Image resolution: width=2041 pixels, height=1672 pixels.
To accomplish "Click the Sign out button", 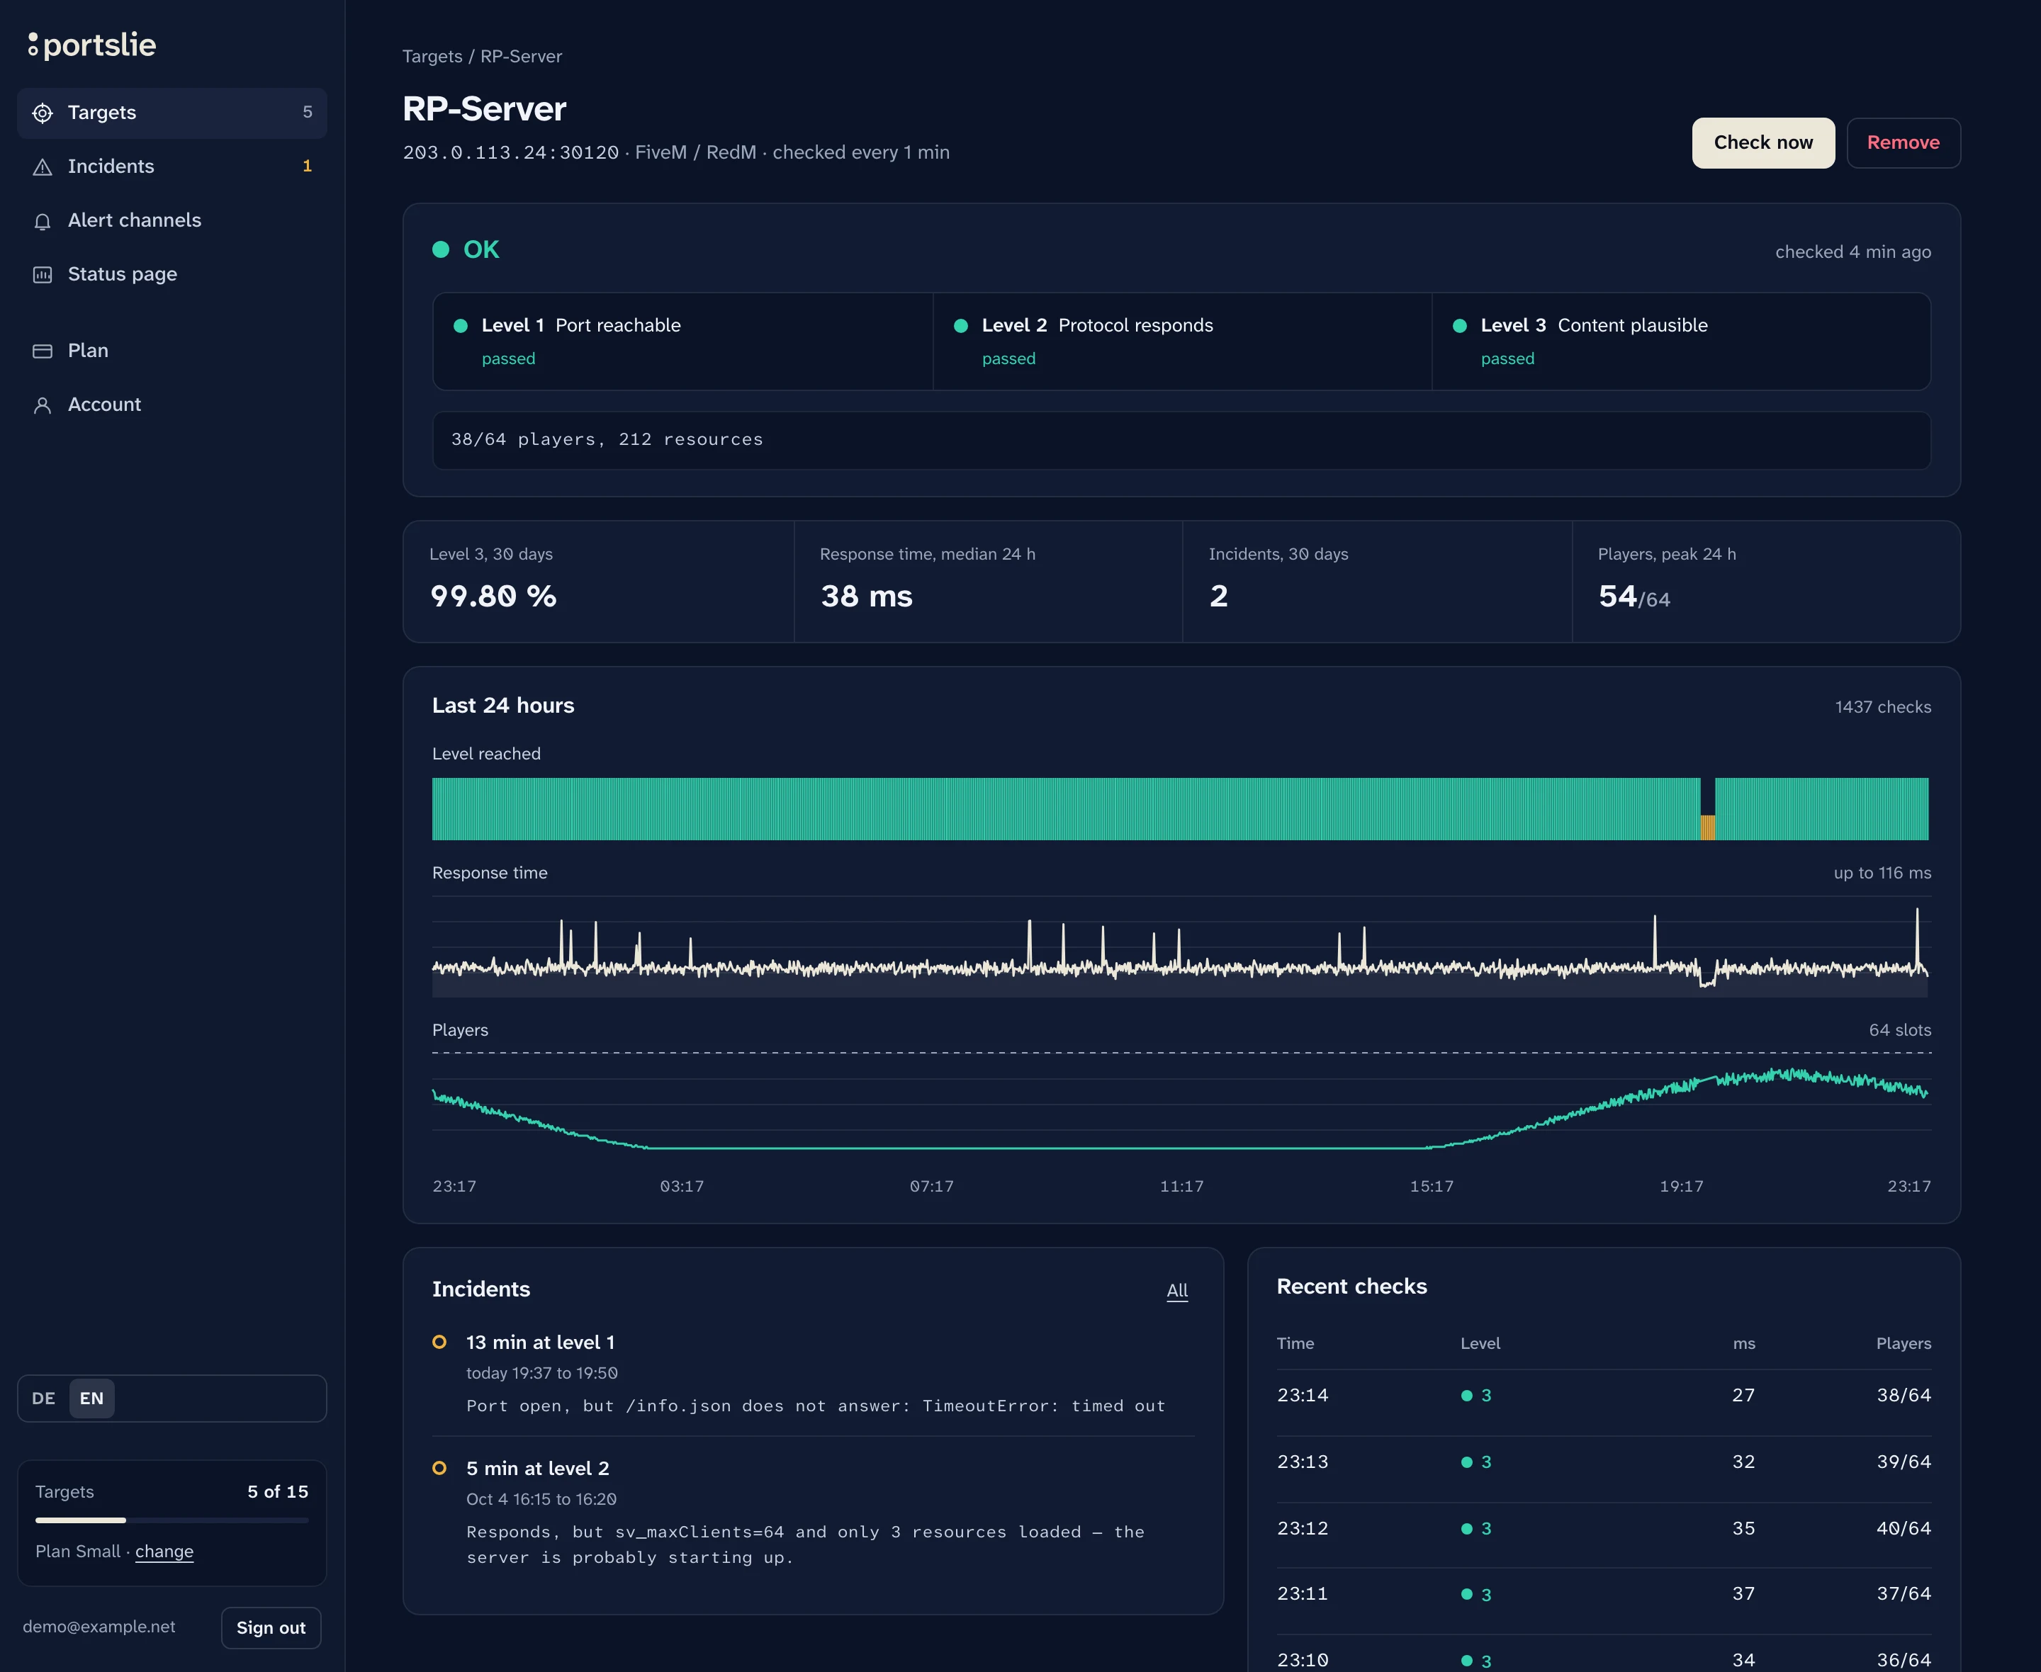I will click(271, 1627).
